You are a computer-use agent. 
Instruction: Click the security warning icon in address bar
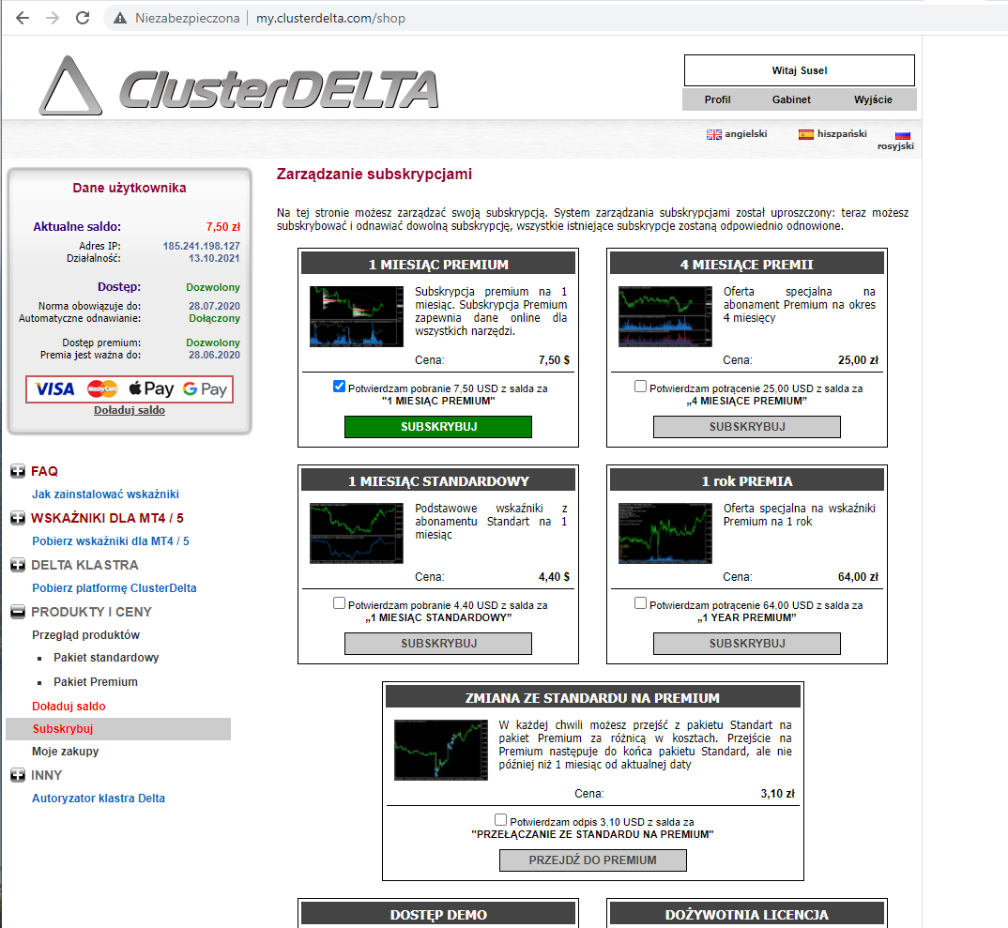pos(119,18)
